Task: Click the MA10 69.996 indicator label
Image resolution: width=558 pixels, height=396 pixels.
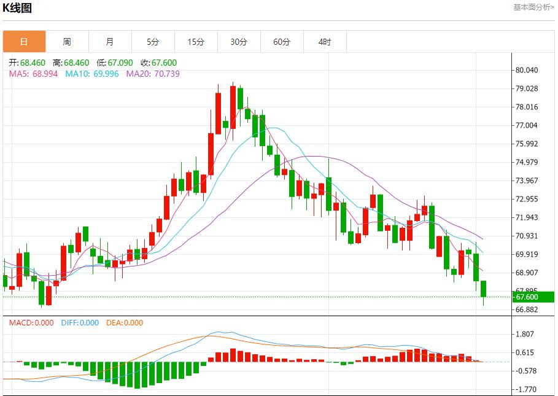Action: pyautogui.click(x=92, y=74)
